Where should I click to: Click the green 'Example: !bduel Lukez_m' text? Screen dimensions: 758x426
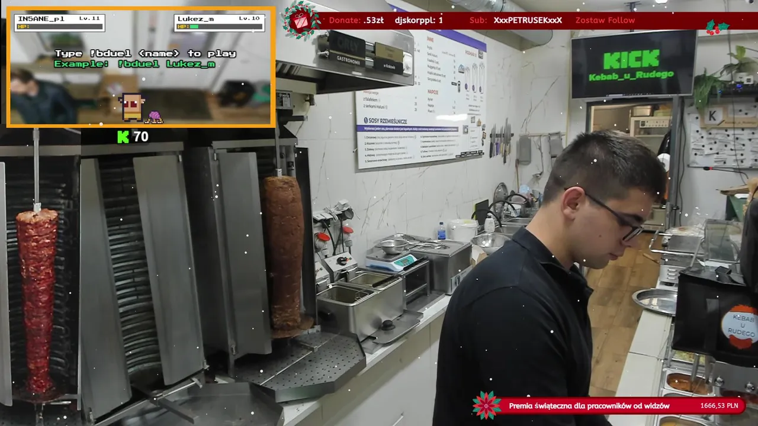coord(135,64)
